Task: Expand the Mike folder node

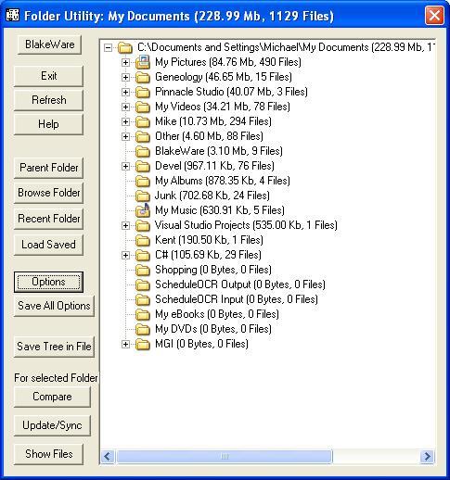Action: click(x=125, y=121)
